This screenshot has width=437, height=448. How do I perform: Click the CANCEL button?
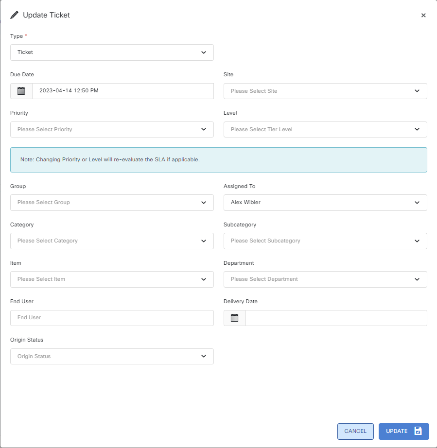coord(355,431)
